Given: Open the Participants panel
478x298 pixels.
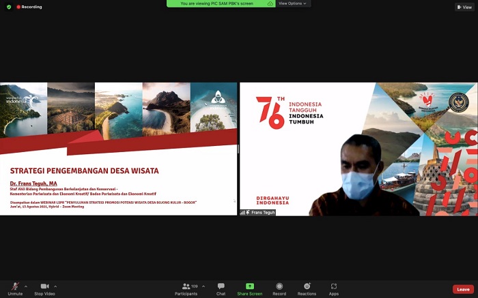Looking at the screenshot, I should 185,288.
